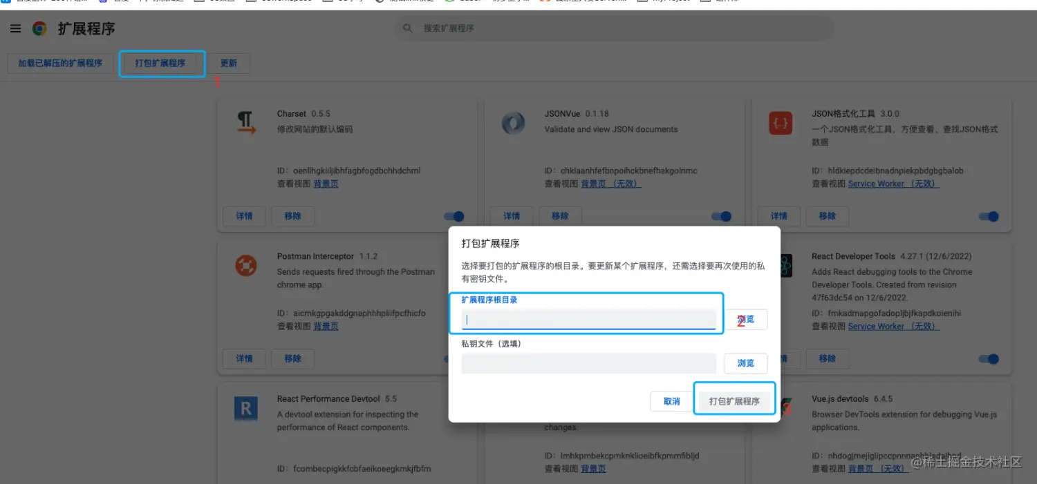The width and height of the screenshot is (1037, 484).
Task: Click the 更新 button
Action: click(x=229, y=64)
